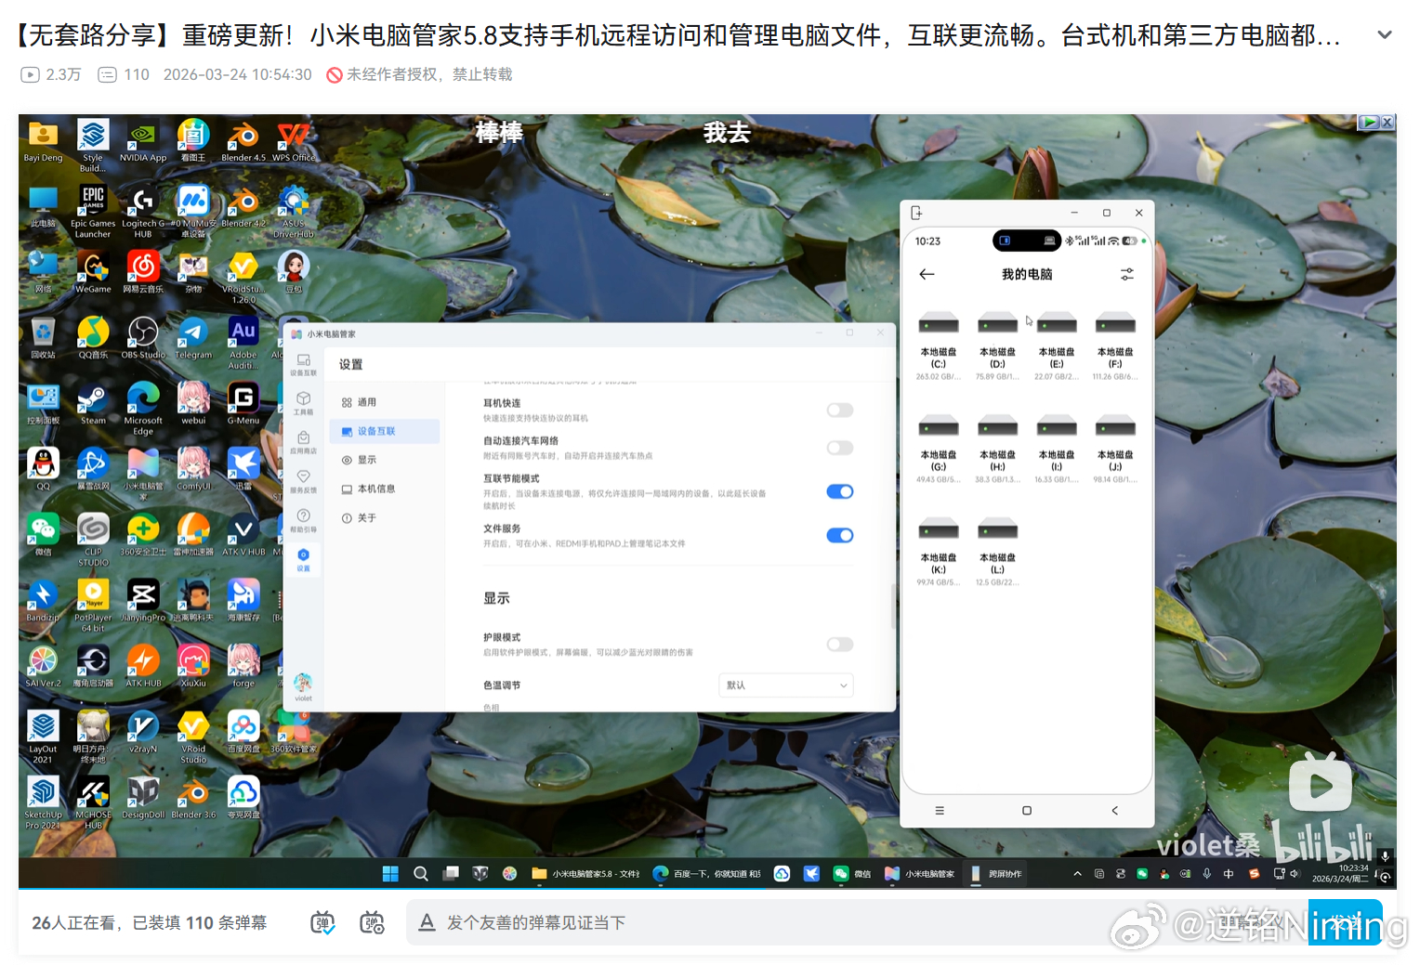Viewport: 1420px width, 965px height.
Task: Open the 关于 settings section
Action: coord(366,518)
